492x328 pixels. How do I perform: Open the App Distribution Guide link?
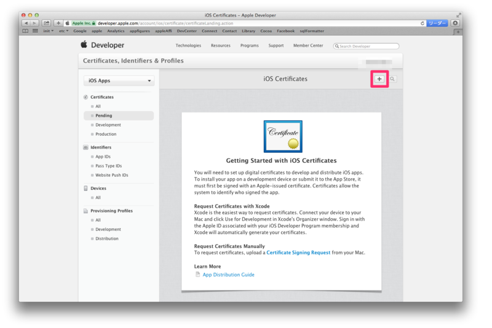coord(228,275)
